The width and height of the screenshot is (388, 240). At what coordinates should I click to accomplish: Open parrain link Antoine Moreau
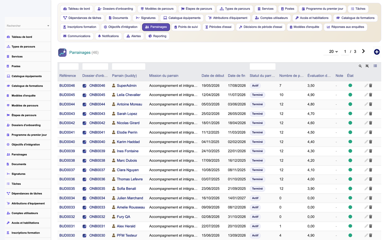point(129,104)
